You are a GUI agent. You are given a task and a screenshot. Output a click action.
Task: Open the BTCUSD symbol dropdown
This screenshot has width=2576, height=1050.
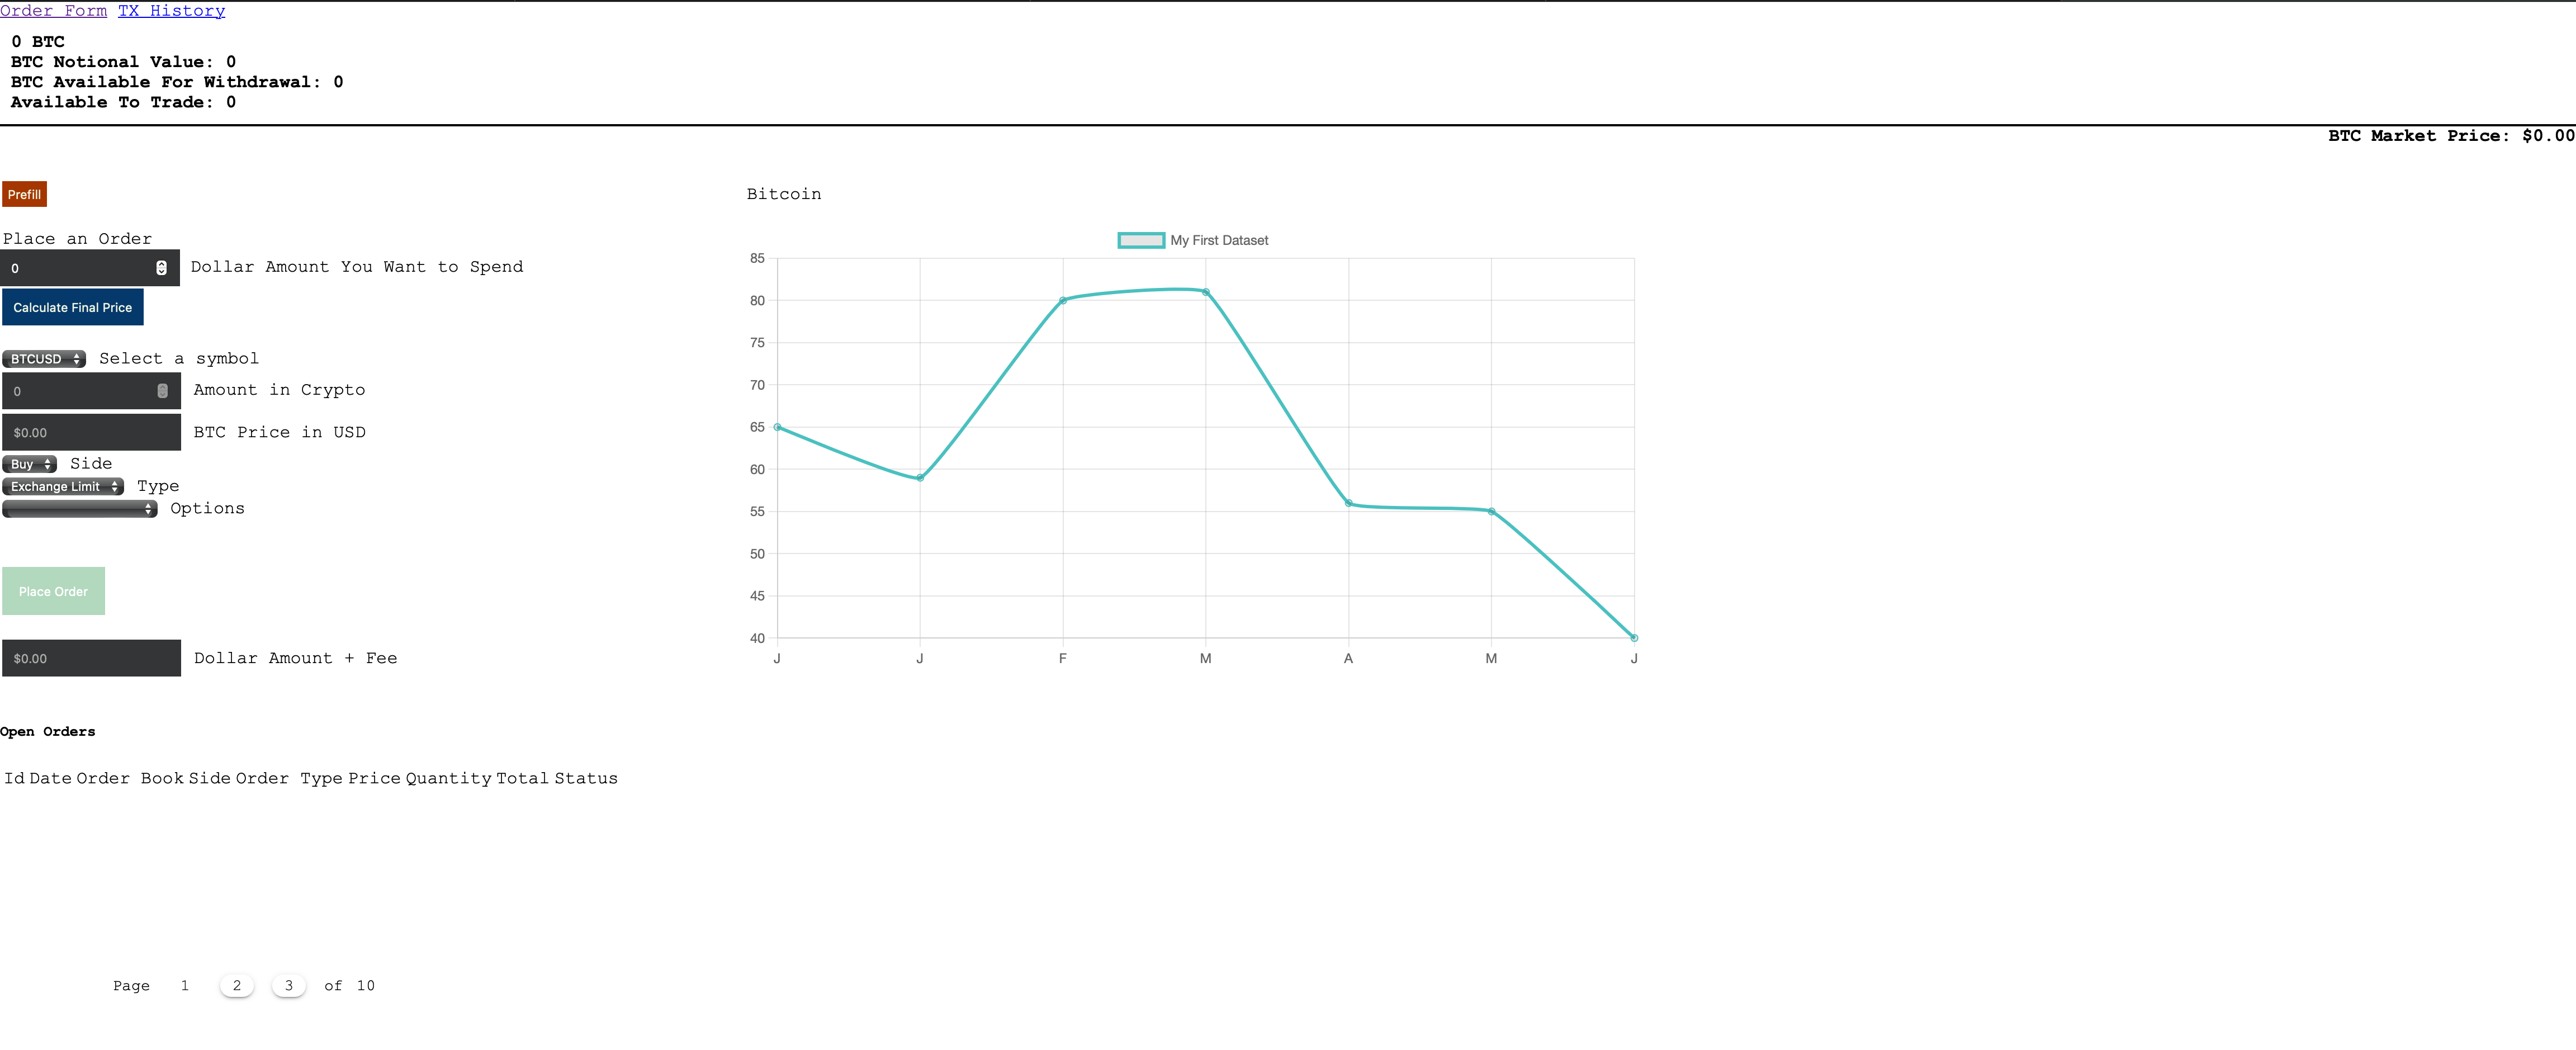coord(44,359)
